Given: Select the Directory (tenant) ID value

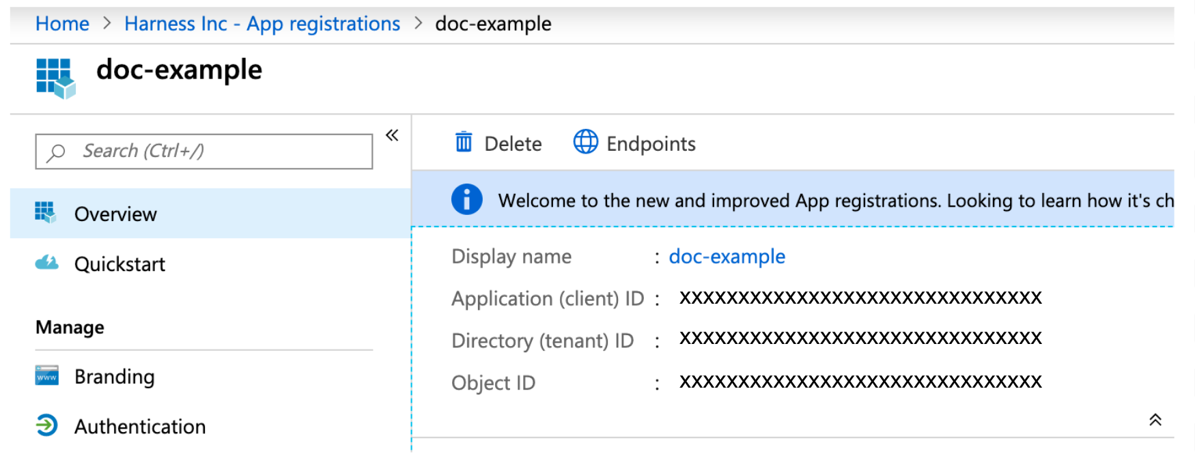Looking at the screenshot, I should click(x=860, y=339).
